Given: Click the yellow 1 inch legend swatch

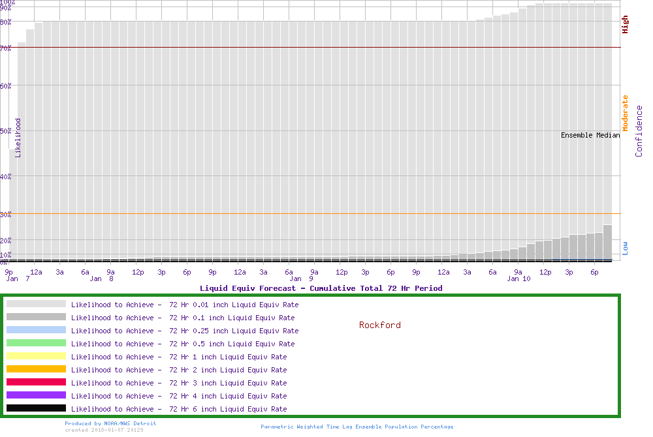Looking at the screenshot, I should [x=36, y=356].
